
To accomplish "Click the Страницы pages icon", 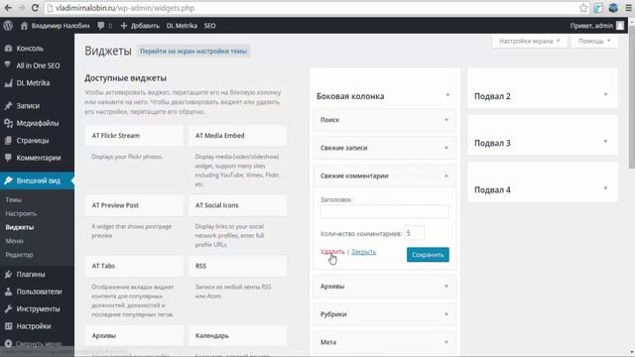I will [x=8, y=141].
